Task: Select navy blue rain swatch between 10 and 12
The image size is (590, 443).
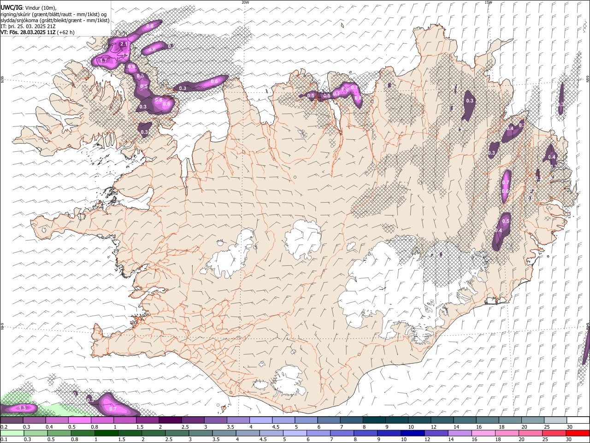Action: click(x=413, y=433)
